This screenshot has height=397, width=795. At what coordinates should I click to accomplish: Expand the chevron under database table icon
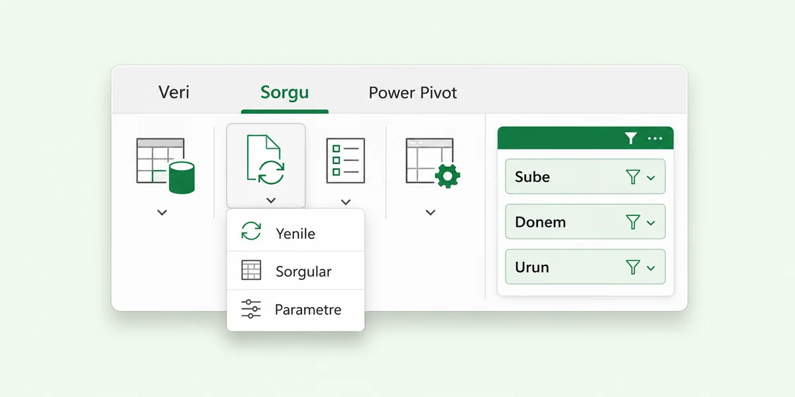pyautogui.click(x=162, y=212)
